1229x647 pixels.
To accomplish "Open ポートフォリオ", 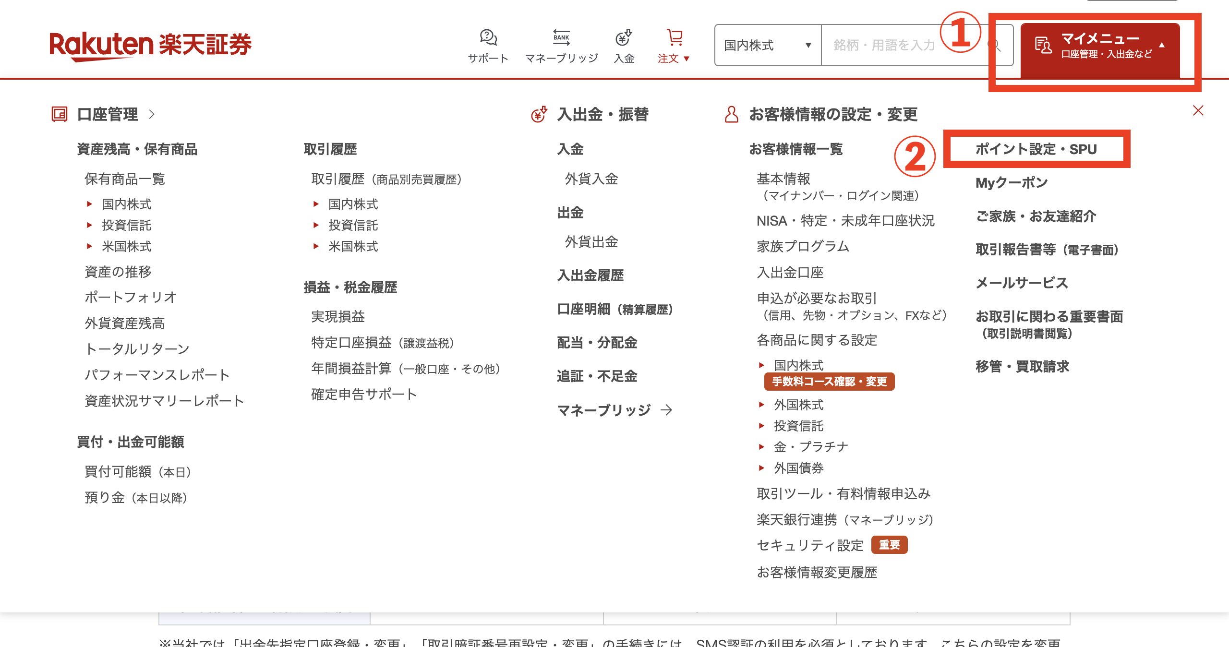I will (x=131, y=297).
